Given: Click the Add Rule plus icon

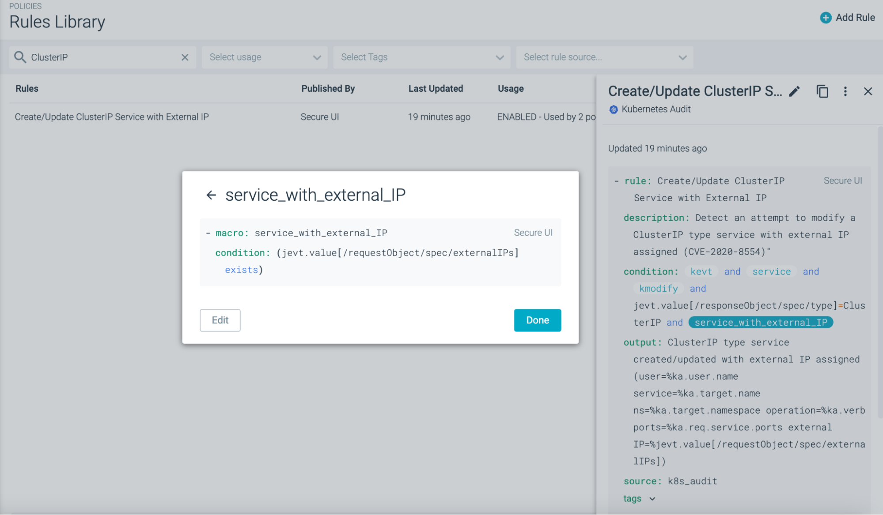Looking at the screenshot, I should tap(826, 18).
